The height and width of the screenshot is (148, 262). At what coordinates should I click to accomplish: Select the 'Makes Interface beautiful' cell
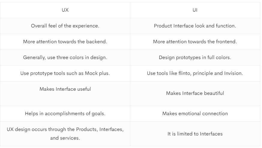pyautogui.click(x=195, y=93)
